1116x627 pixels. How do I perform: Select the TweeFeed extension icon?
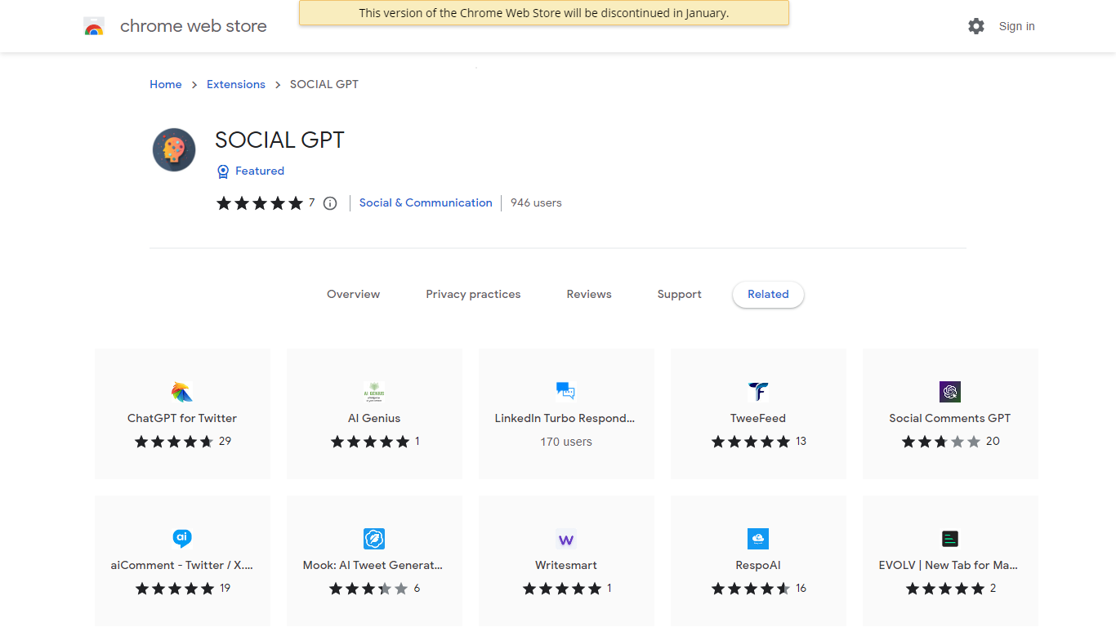(758, 392)
